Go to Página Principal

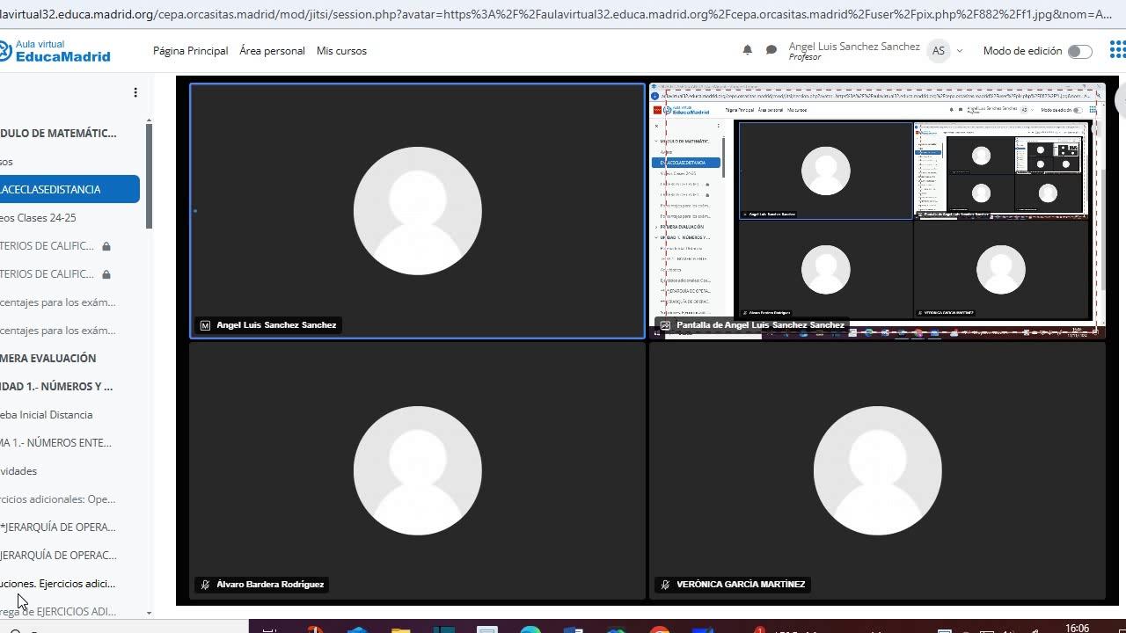pos(190,51)
